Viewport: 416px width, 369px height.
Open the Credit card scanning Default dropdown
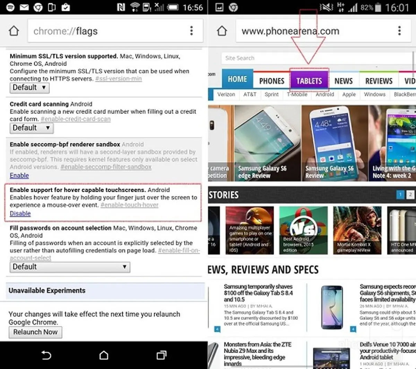pos(32,128)
